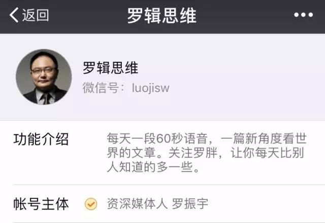Open the round profile avatar photo

tap(44, 77)
